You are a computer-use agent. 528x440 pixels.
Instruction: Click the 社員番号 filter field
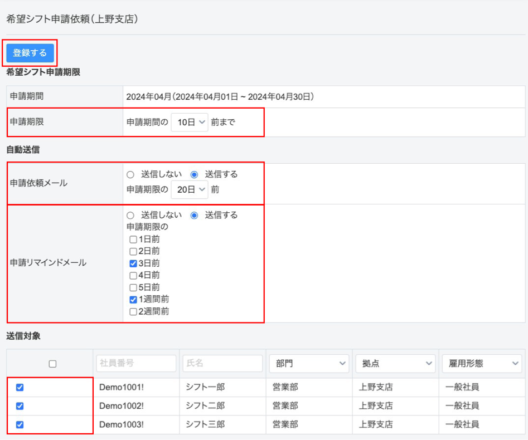coord(136,363)
